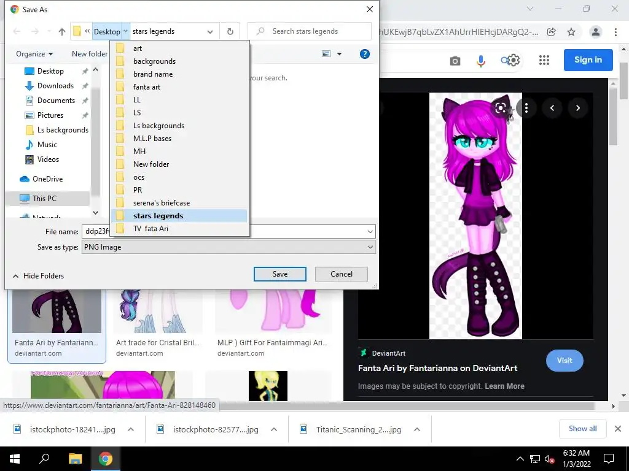The height and width of the screenshot is (471, 629).
Task: Start Google voice search microphone
Action: 480,61
